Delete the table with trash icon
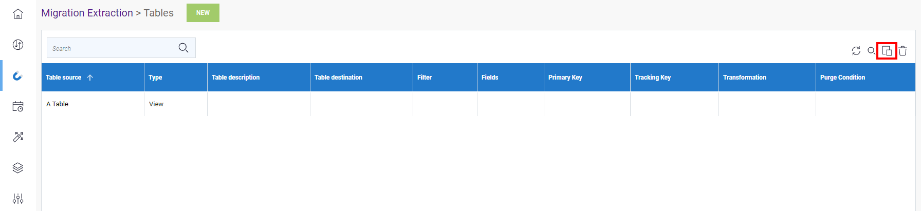 pos(903,51)
